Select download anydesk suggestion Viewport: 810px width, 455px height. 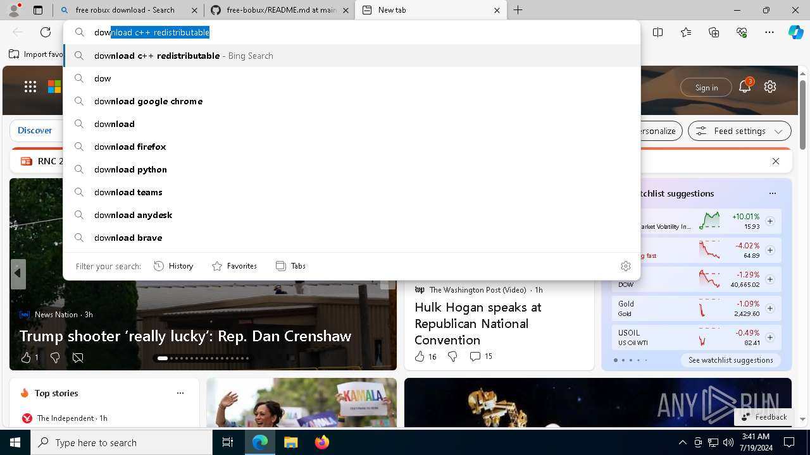352,215
